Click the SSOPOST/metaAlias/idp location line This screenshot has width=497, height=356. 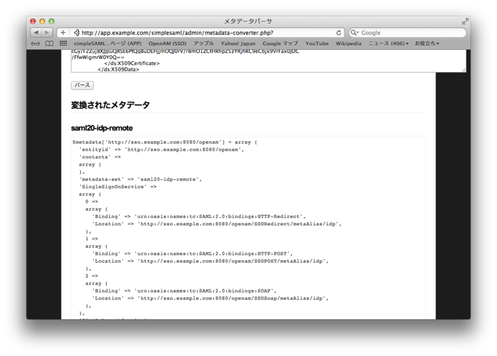click(210, 261)
